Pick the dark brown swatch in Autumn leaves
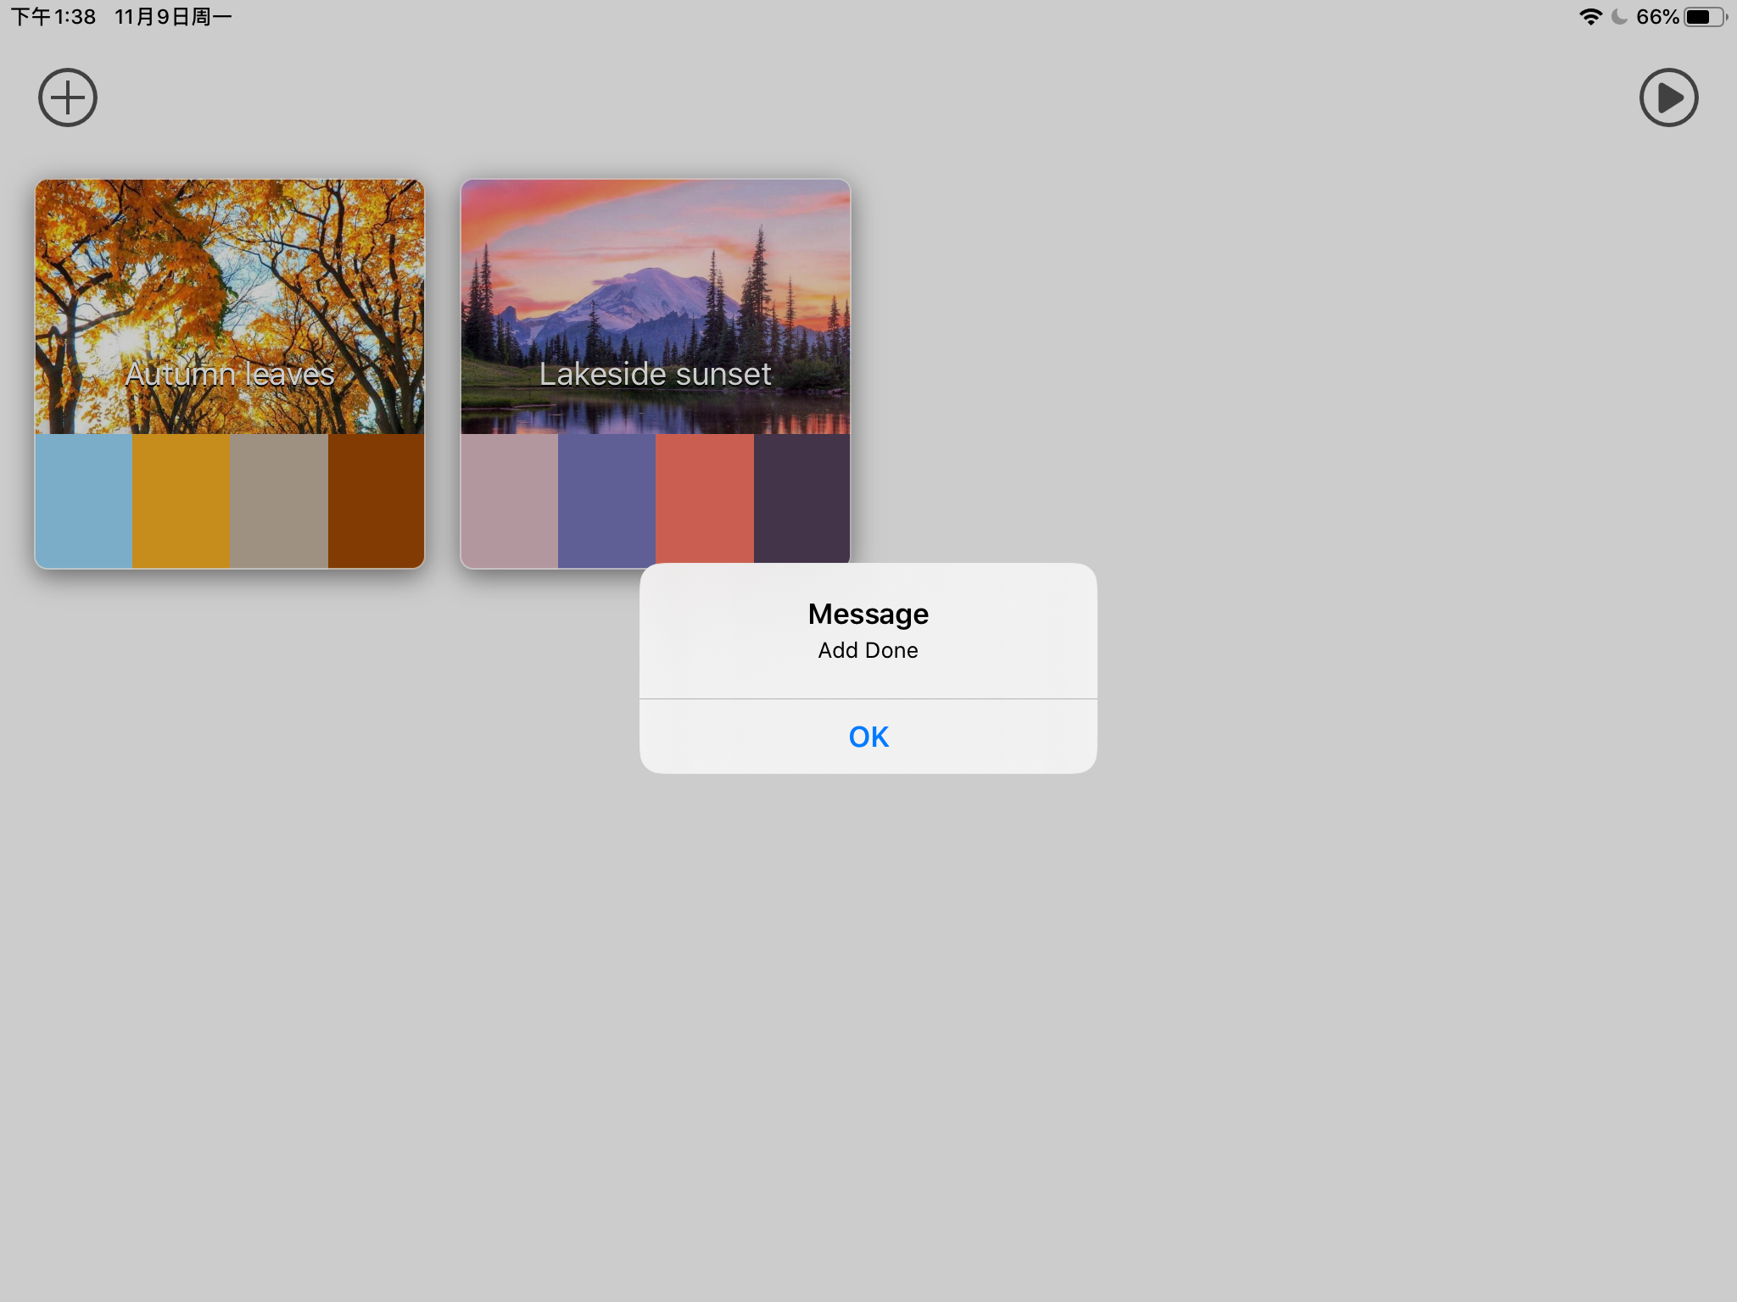 coord(377,500)
